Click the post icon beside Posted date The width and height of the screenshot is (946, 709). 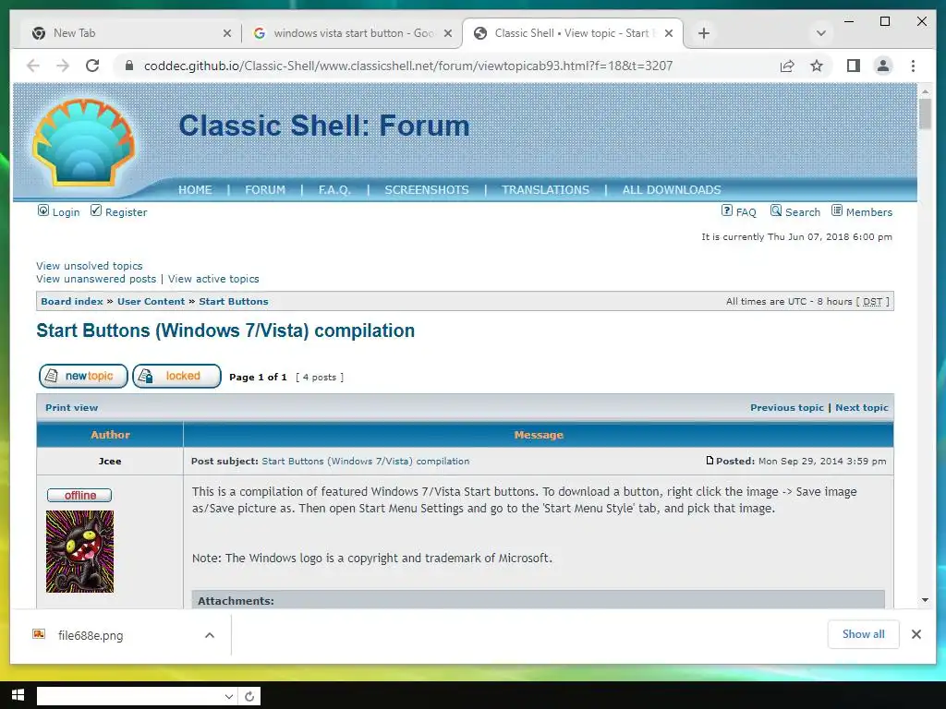pos(709,461)
